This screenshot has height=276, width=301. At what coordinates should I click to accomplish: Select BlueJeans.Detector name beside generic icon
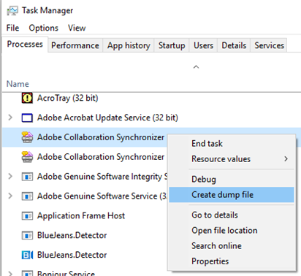click(x=72, y=235)
